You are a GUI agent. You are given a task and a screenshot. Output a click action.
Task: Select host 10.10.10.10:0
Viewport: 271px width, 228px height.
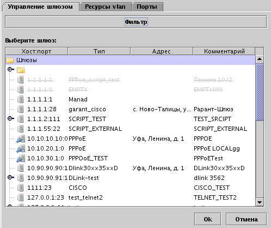click(x=47, y=139)
